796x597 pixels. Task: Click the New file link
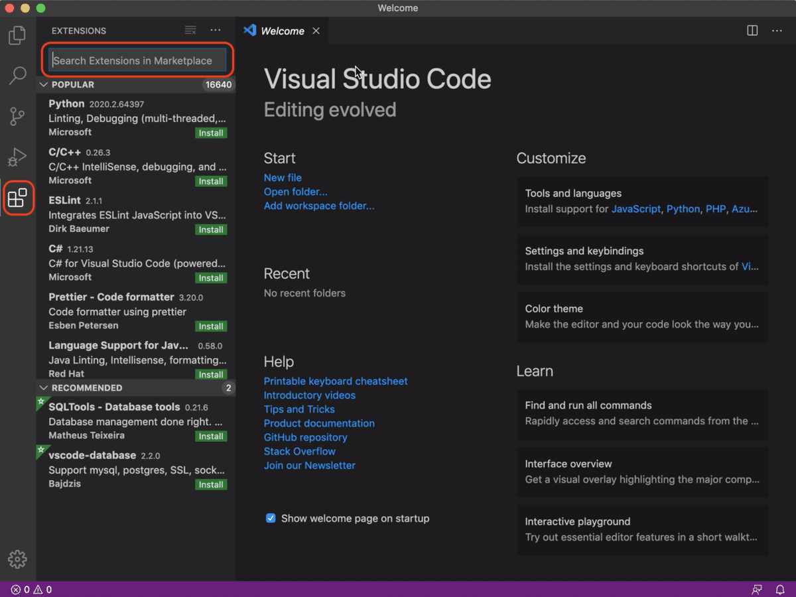283,178
